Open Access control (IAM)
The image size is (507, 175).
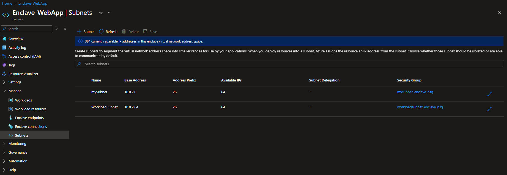click(24, 56)
